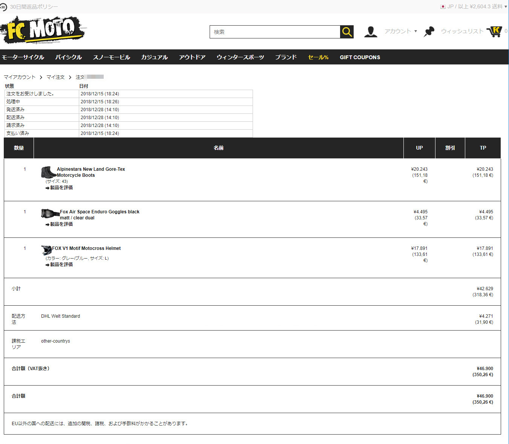Screen dimensions: 509x444
Task: Open the ウィッシュリスト link
Action: tap(462, 31)
